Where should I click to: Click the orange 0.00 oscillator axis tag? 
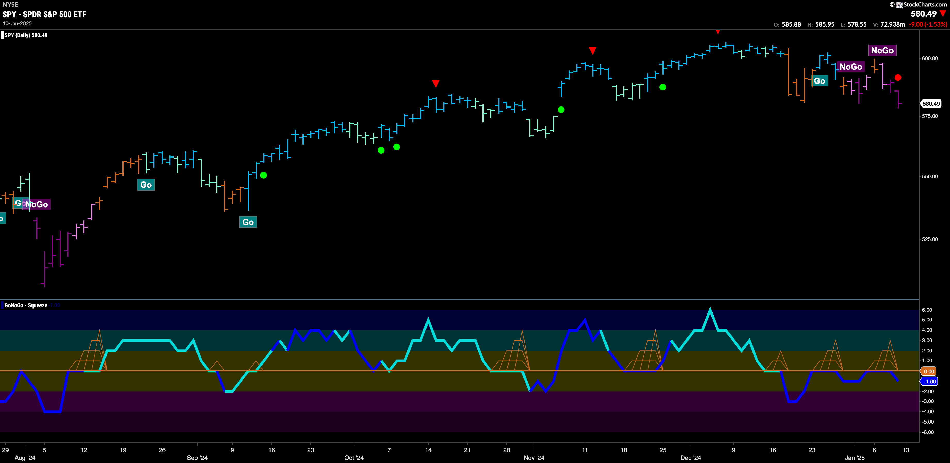(929, 371)
